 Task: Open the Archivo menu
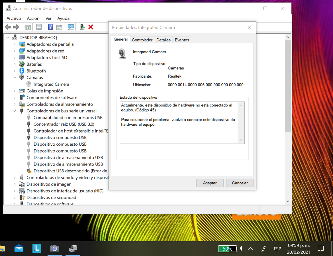[14, 18]
